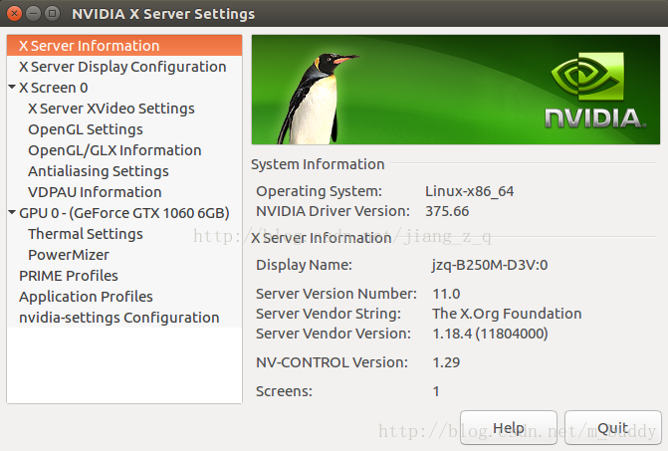Click the Help button
This screenshot has width=668, height=451.
[509, 428]
